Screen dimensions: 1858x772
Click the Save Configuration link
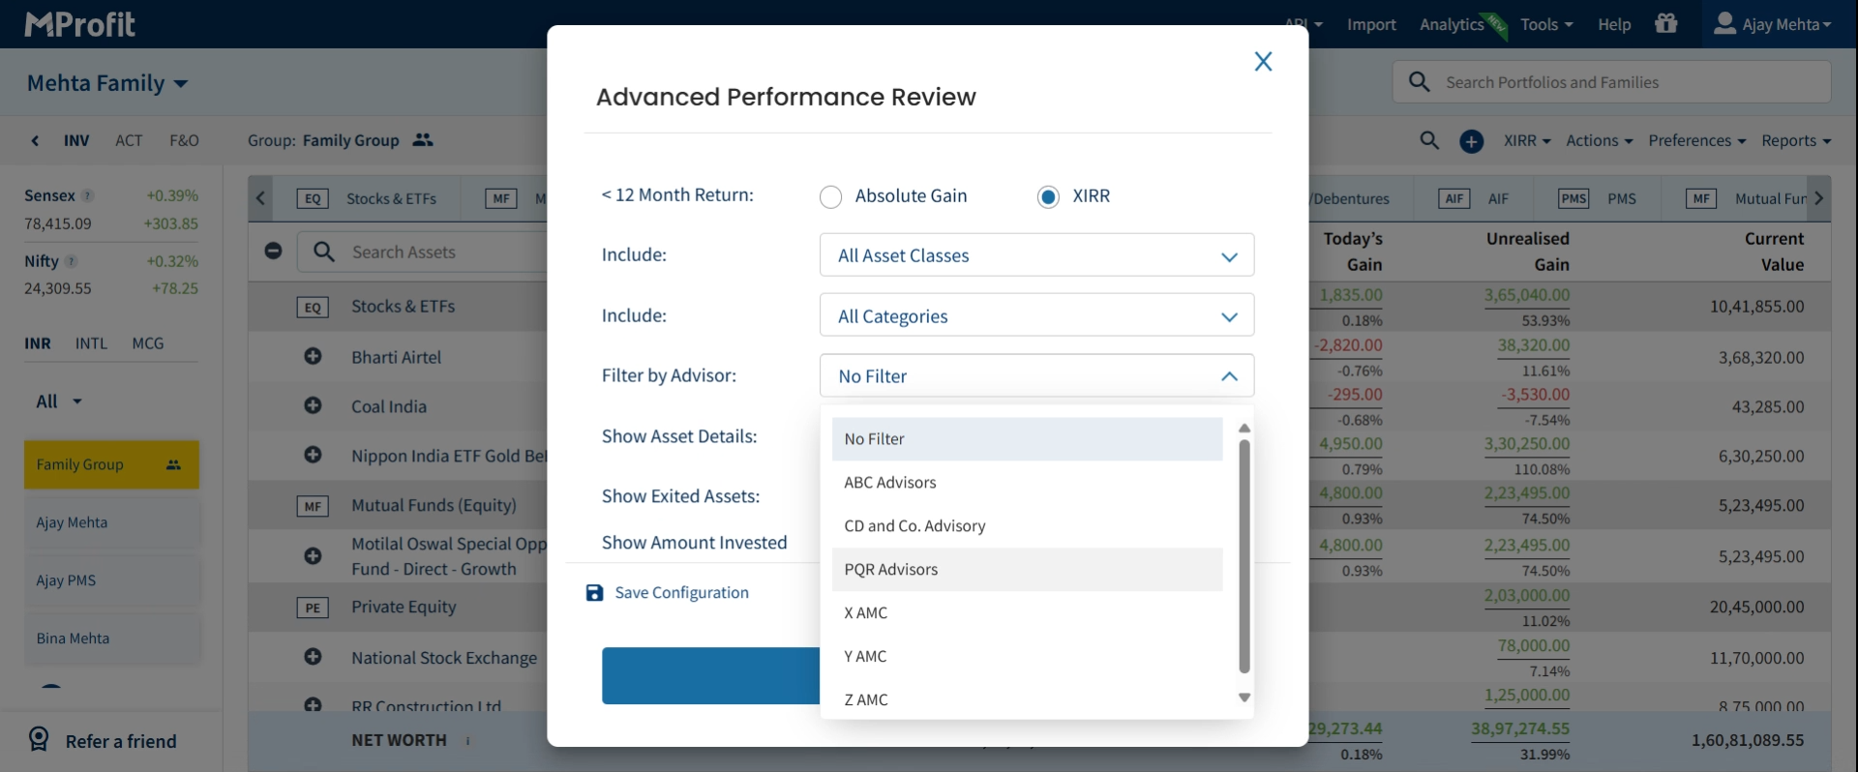click(x=681, y=593)
